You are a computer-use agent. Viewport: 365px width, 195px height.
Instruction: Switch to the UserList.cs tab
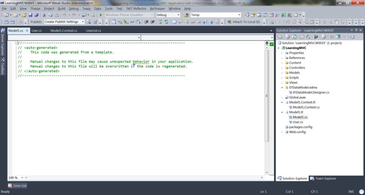pos(94,31)
